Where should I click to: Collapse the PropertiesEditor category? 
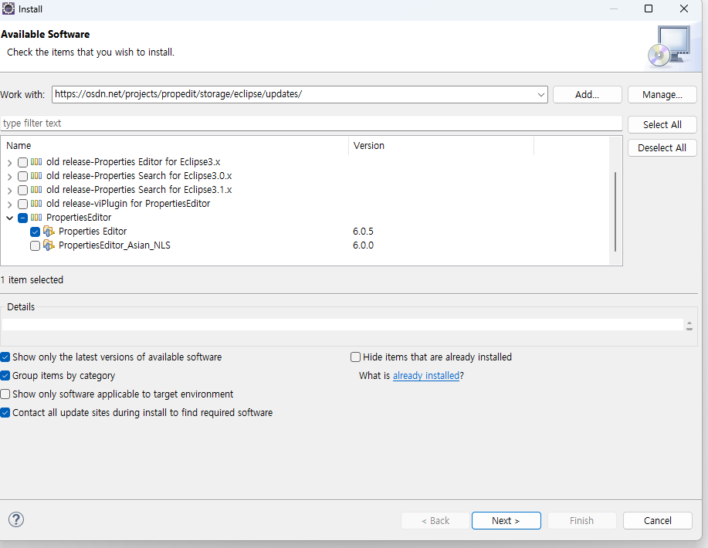point(9,218)
